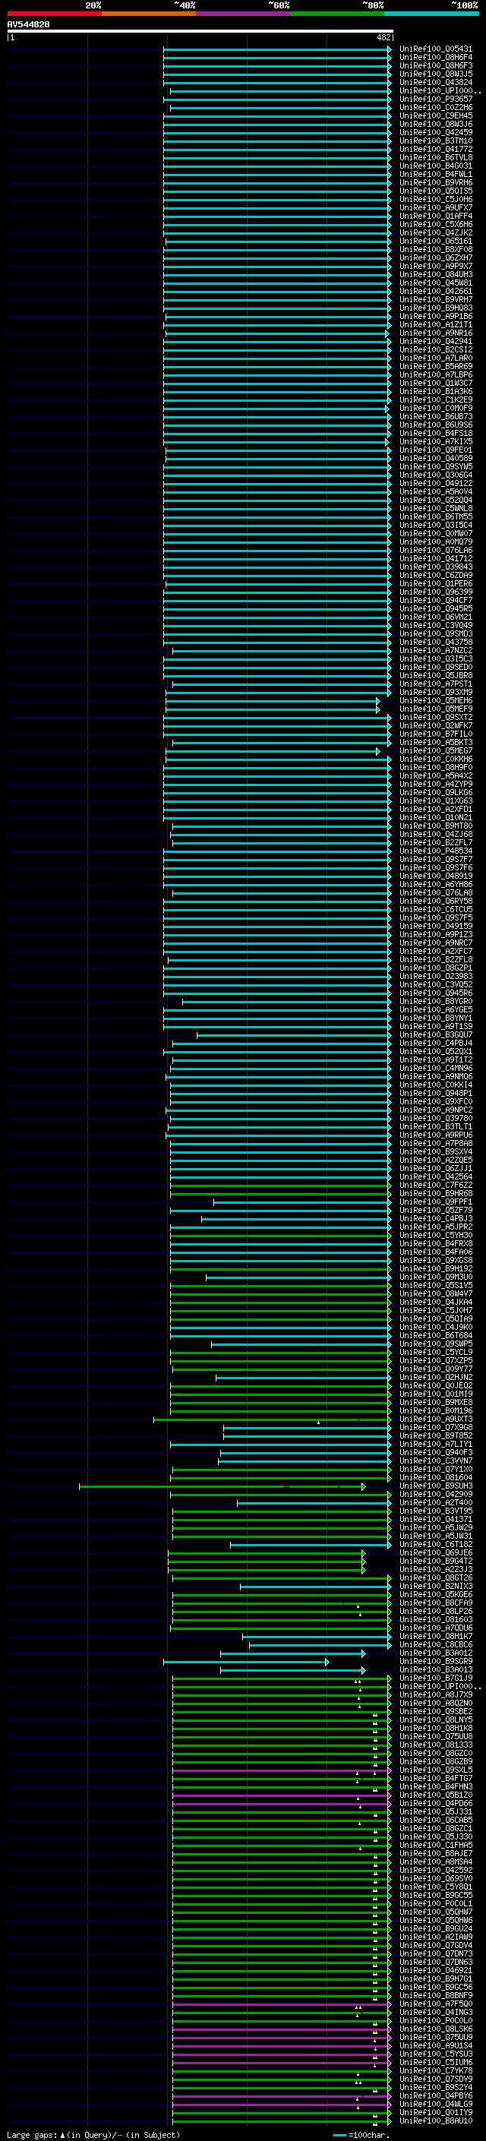Select the UniRef100_Q9FPF1 row label
This screenshot has width=486, height=2141.
(435, 1202)
